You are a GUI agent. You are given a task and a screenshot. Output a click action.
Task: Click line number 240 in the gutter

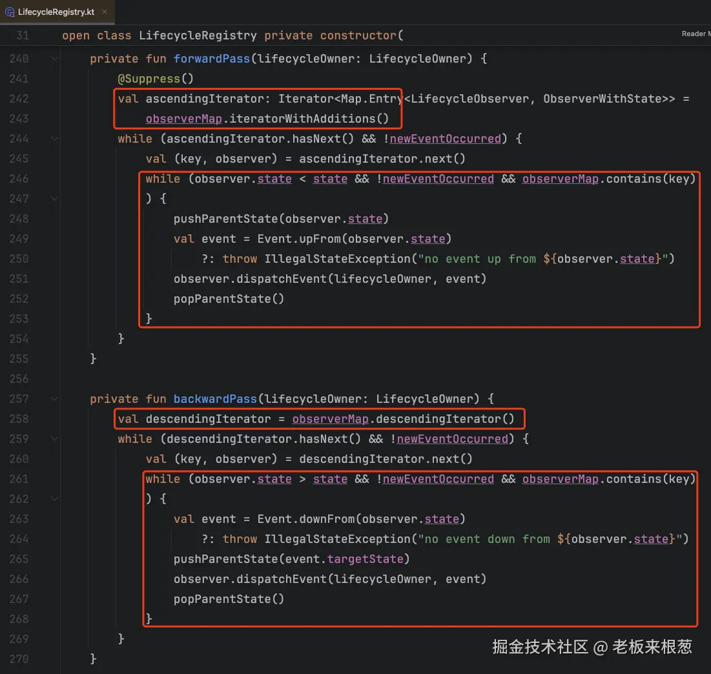pos(19,59)
